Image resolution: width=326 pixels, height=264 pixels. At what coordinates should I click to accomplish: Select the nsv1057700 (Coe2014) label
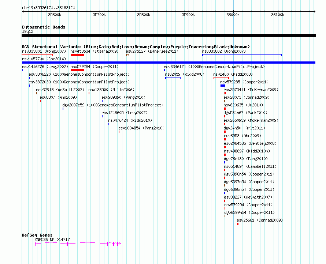(44, 59)
